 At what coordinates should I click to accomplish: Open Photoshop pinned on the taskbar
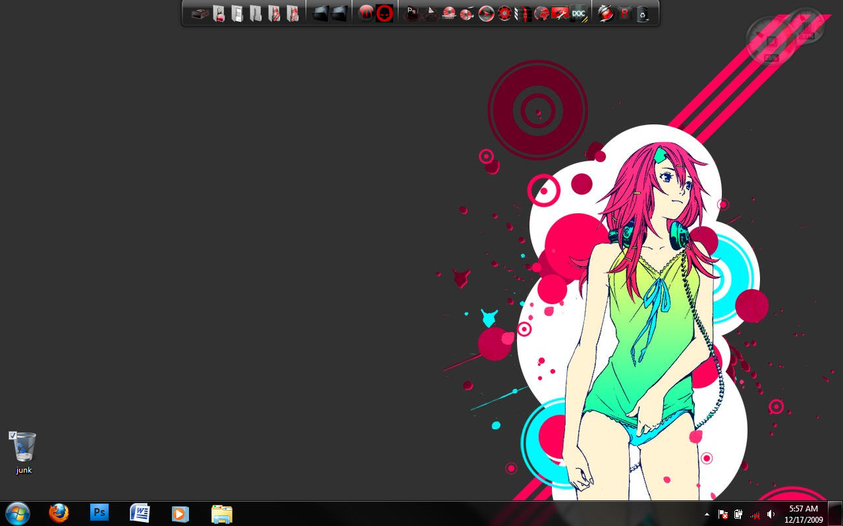(x=99, y=512)
